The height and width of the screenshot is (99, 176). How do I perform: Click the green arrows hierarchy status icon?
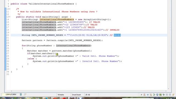pyautogui.click(x=154, y=95)
